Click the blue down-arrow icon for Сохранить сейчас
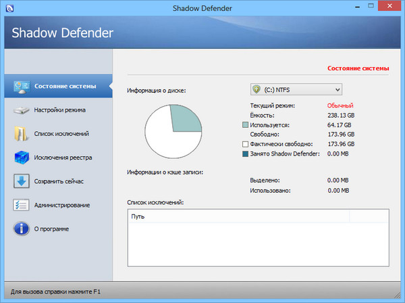 20,181
